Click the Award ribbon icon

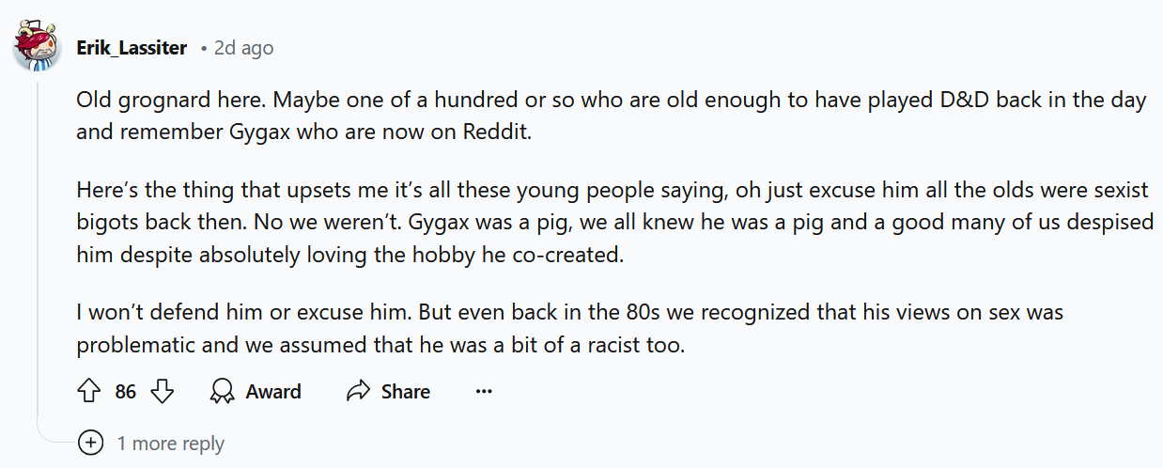[x=223, y=392]
